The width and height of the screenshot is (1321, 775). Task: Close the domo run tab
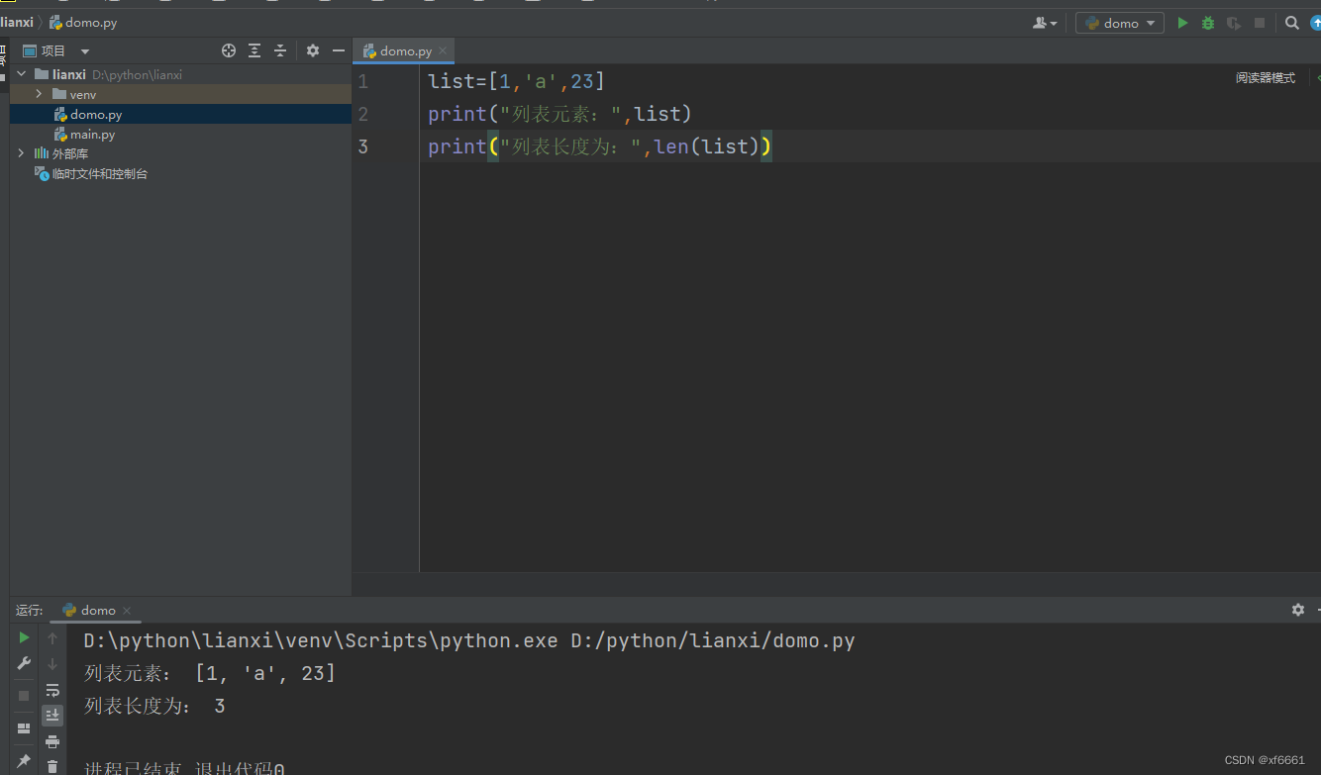127,611
